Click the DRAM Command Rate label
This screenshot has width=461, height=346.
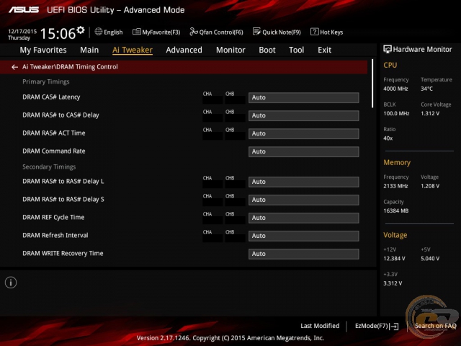pyautogui.click(x=54, y=151)
